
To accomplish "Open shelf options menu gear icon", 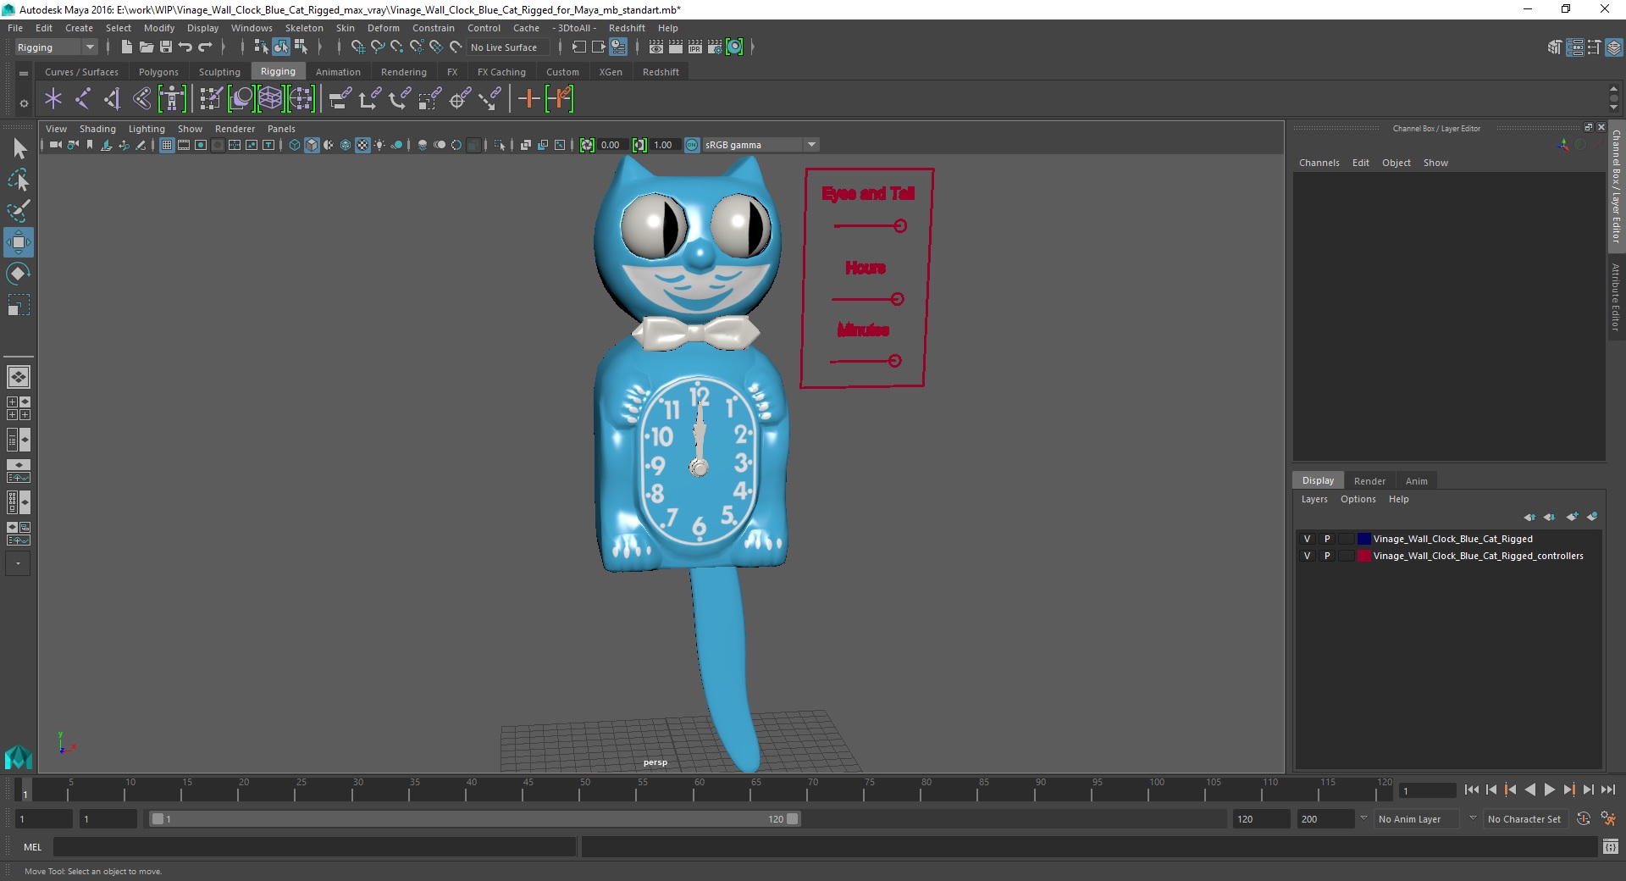I will tap(24, 103).
